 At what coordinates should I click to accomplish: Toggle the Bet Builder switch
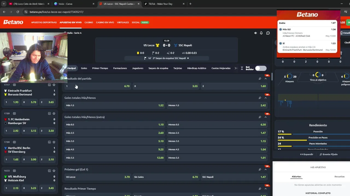click(x=261, y=68)
